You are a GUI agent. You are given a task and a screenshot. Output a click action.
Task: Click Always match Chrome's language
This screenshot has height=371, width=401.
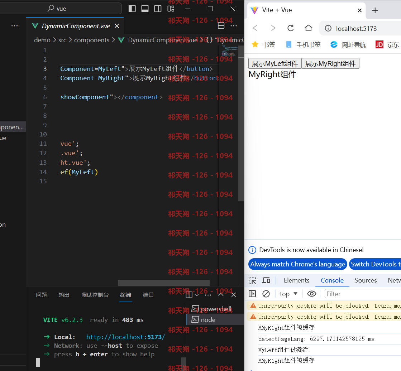click(298, 264)
